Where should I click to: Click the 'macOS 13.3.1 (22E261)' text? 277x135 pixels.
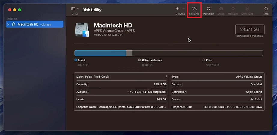tap(108, 35)
